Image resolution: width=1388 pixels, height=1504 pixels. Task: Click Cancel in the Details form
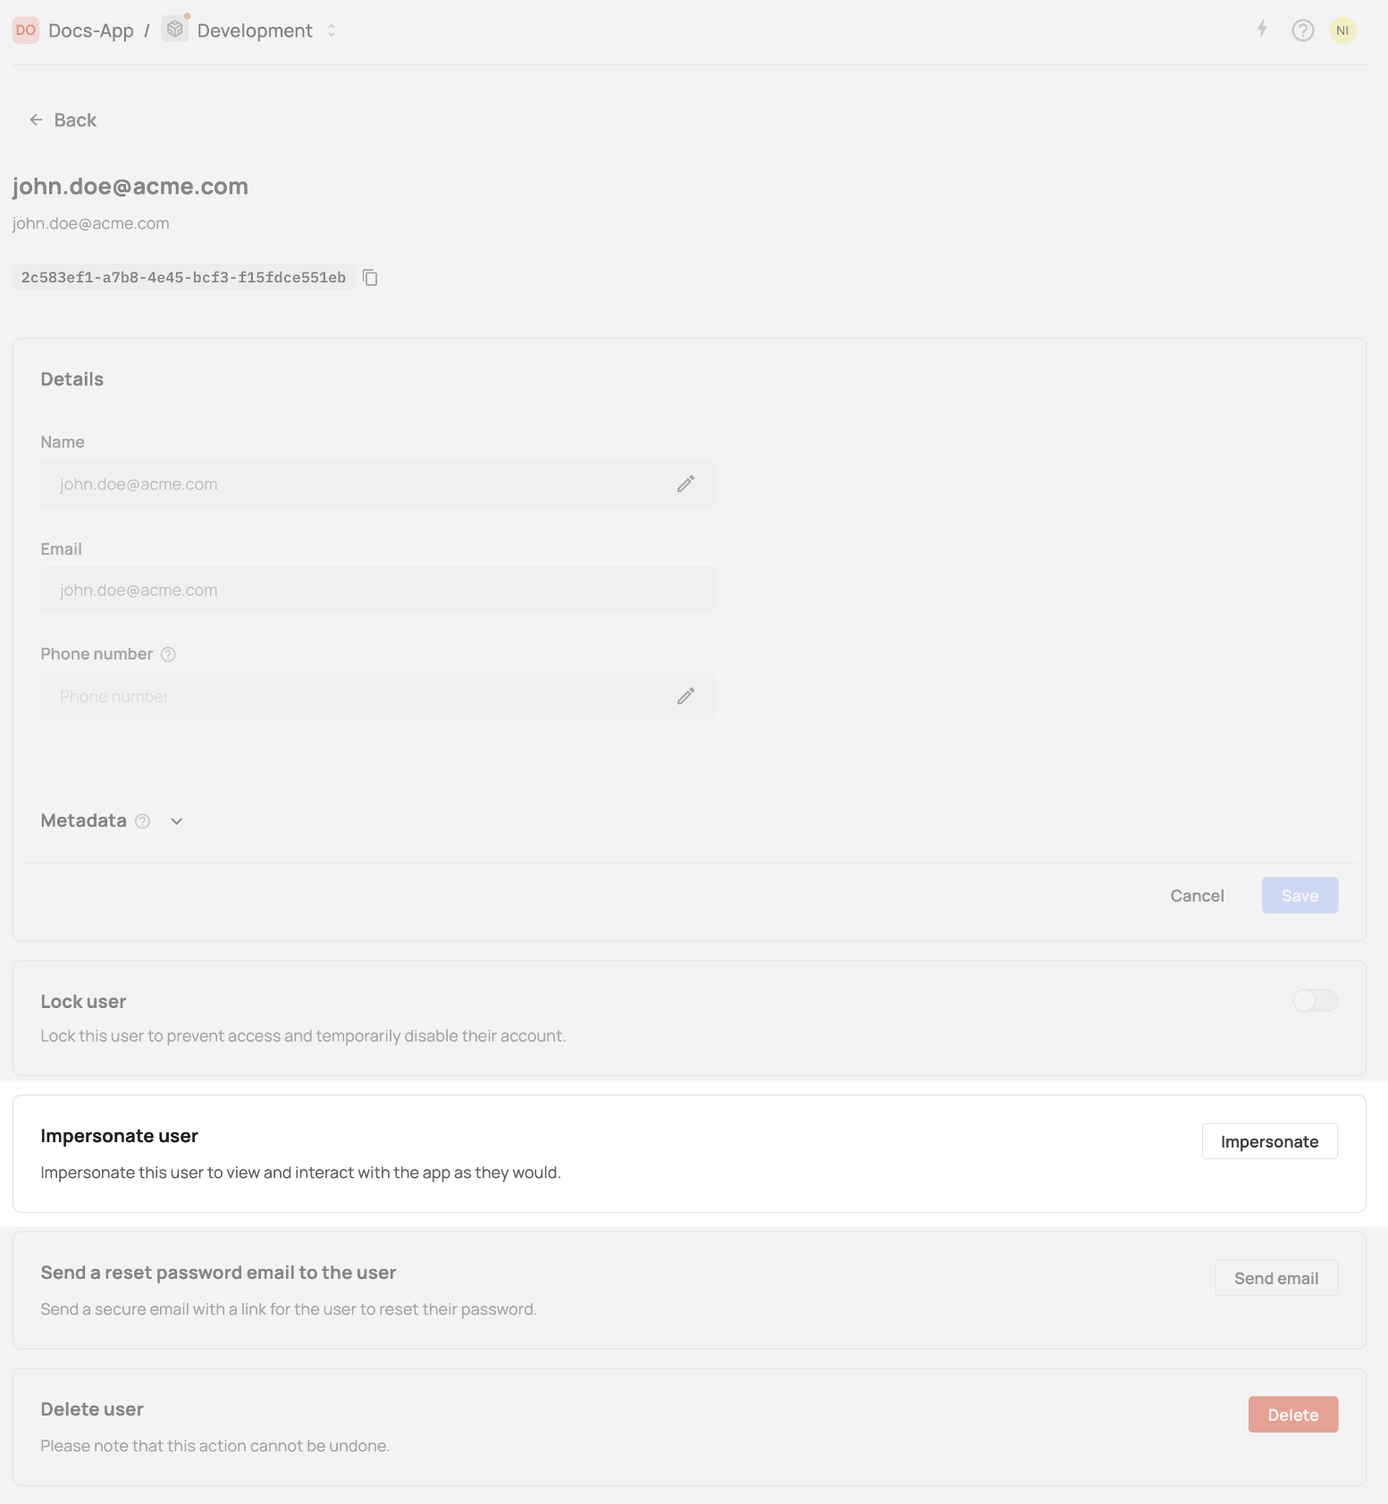tap(1197, 895)
